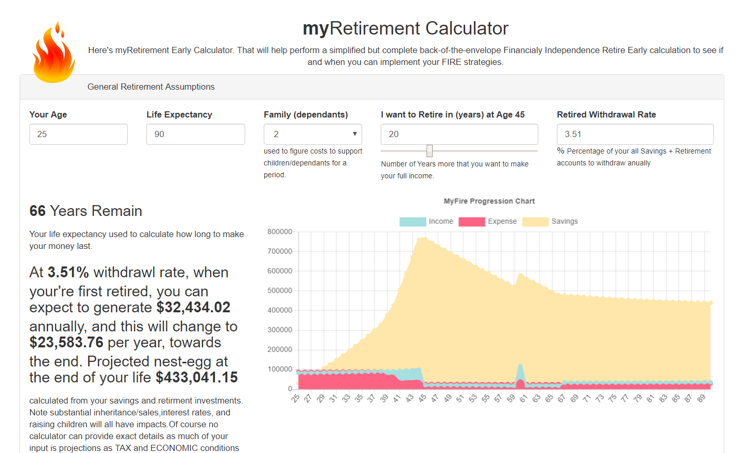Image resolution: width=749 pixels, height=453 pixels.
Task: Click the dropdown arrow on the Family selector
Action: click(355, 134)
